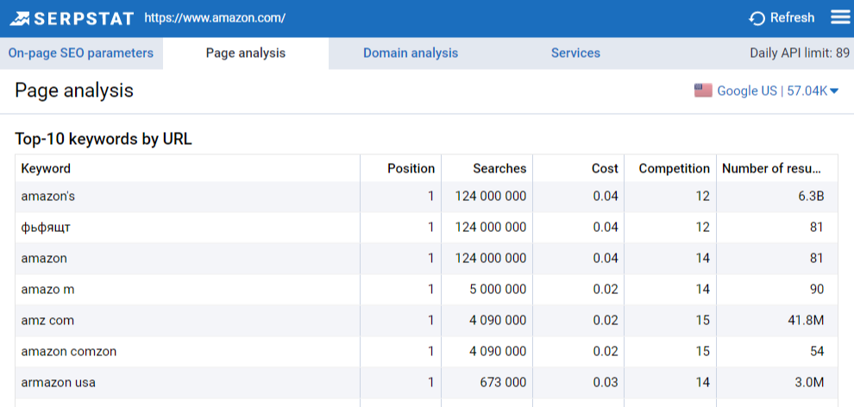Click the 673 000 searches value
The image size is (854, 407).
pos(503,383)
